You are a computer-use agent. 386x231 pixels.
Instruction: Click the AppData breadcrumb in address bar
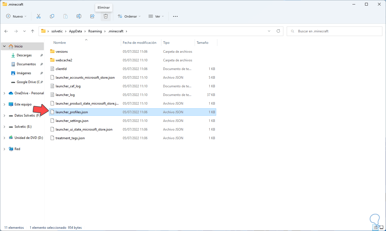pyautogui.click(x=76, y=31)
